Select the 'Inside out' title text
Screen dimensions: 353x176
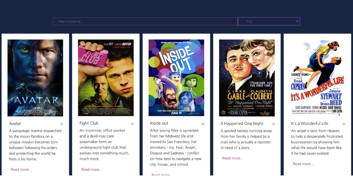point(159,123)
